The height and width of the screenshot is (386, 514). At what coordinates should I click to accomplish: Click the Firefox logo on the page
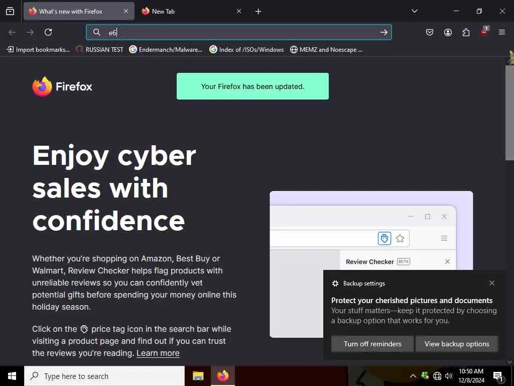click(x=62, y=86)
